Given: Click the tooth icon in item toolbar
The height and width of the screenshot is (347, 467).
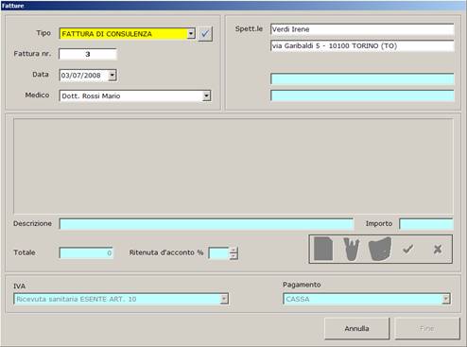Looking at the screenshot, I should click(352, 249).
